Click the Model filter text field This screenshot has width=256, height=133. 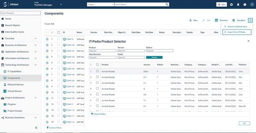pos(131,57)
